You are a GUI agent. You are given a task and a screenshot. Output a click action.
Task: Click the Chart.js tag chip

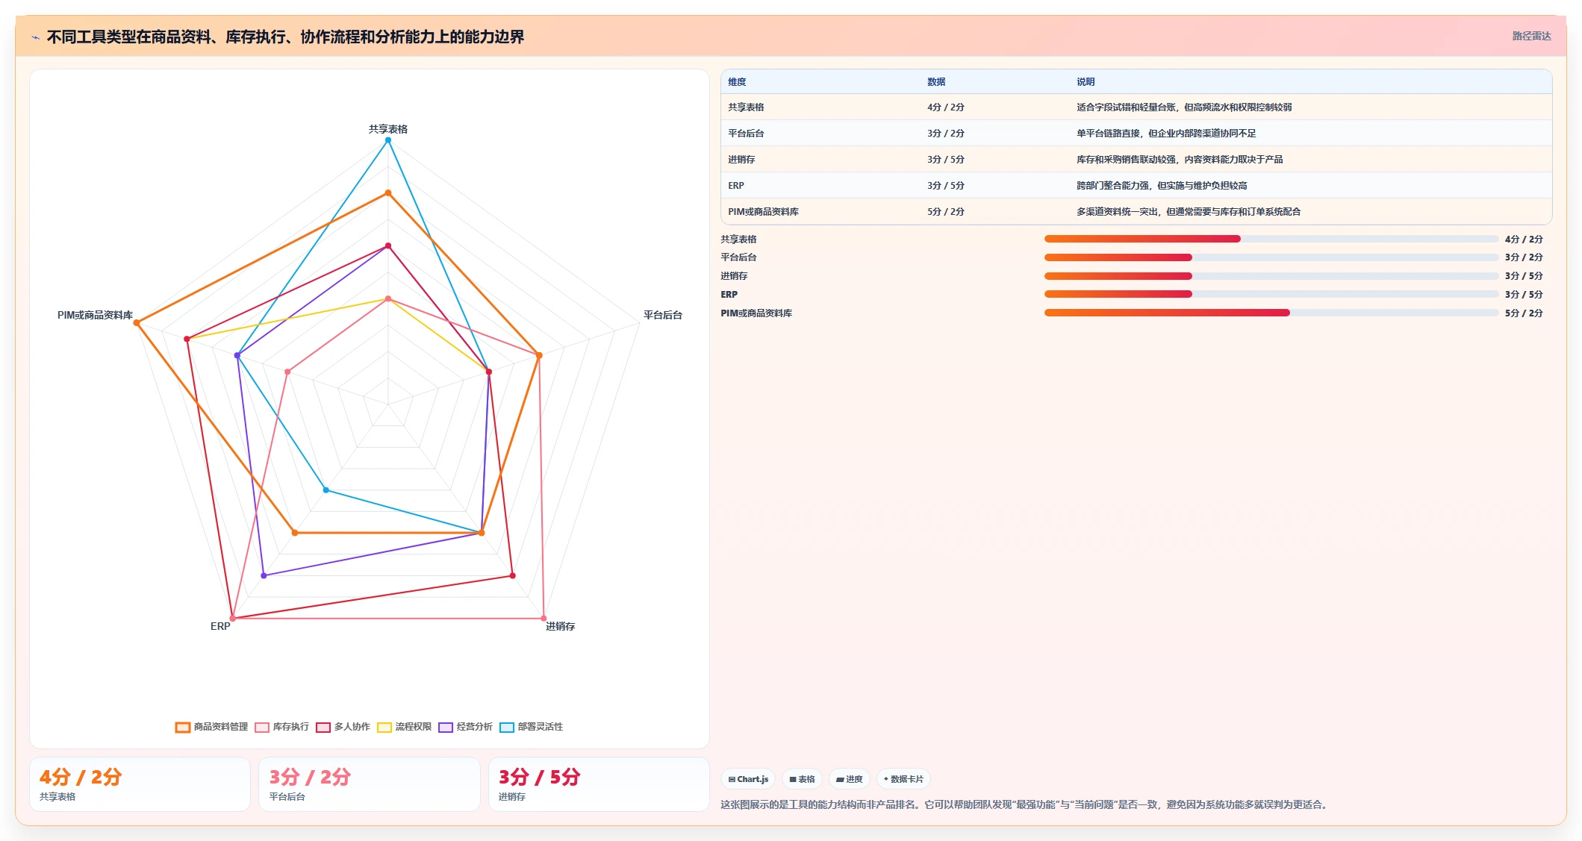[748, 779]
